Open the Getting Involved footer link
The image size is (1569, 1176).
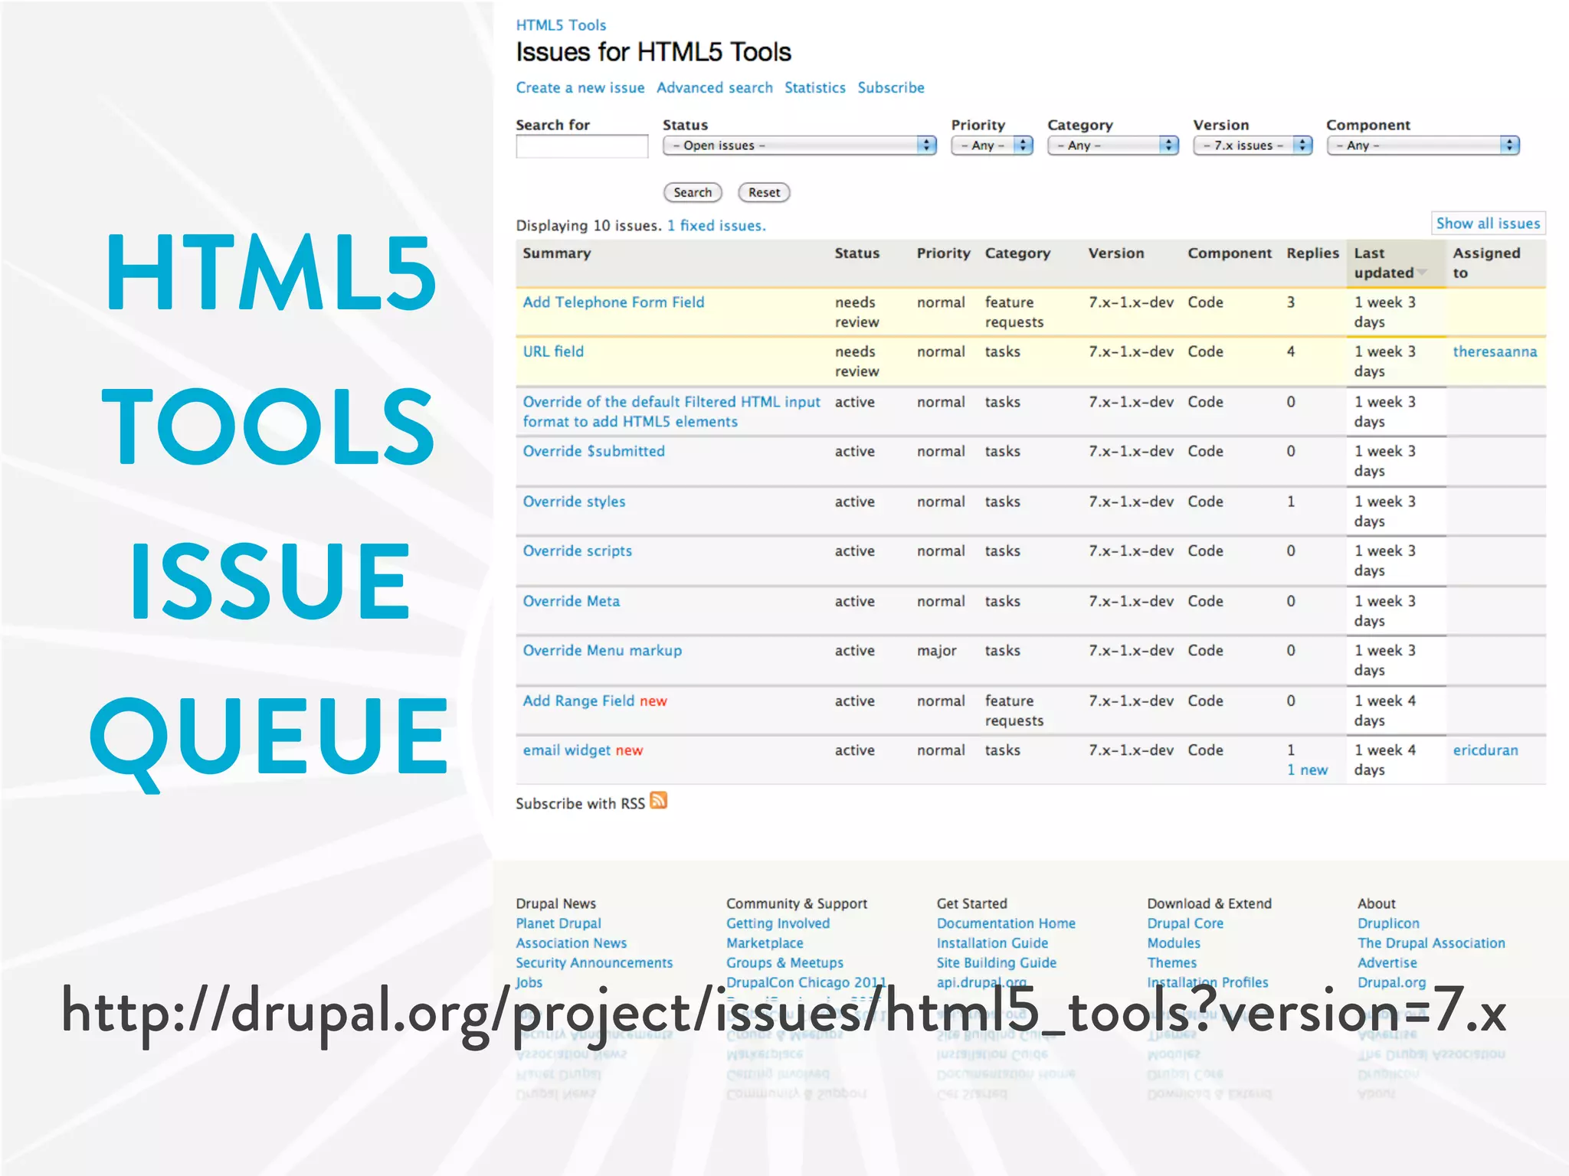pos(778,924)
